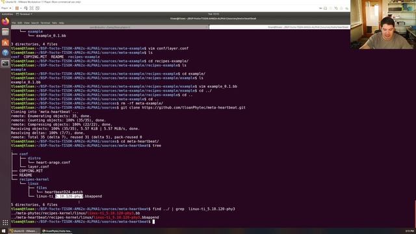Click the clock in Ubuntu top bar
This screenshot has height=234, width=416.
tap(213, 14)
